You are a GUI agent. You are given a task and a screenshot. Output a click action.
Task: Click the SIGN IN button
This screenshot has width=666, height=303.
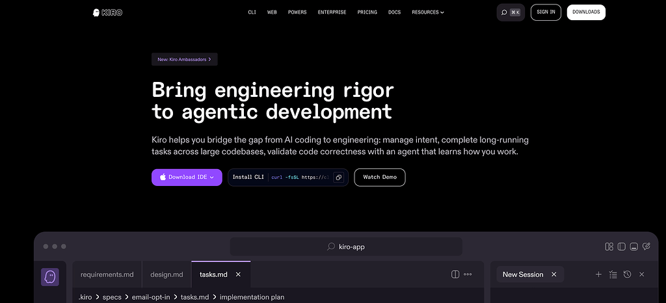pos(546,12)
